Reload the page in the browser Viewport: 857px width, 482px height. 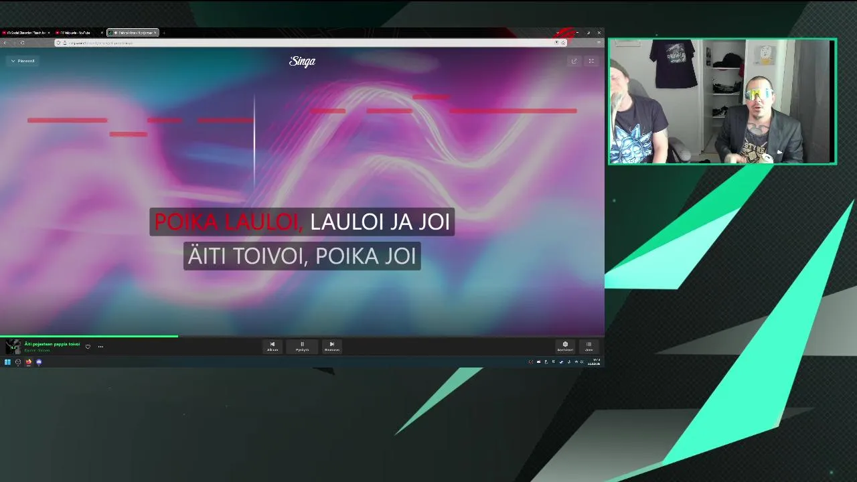coord(22,43)
